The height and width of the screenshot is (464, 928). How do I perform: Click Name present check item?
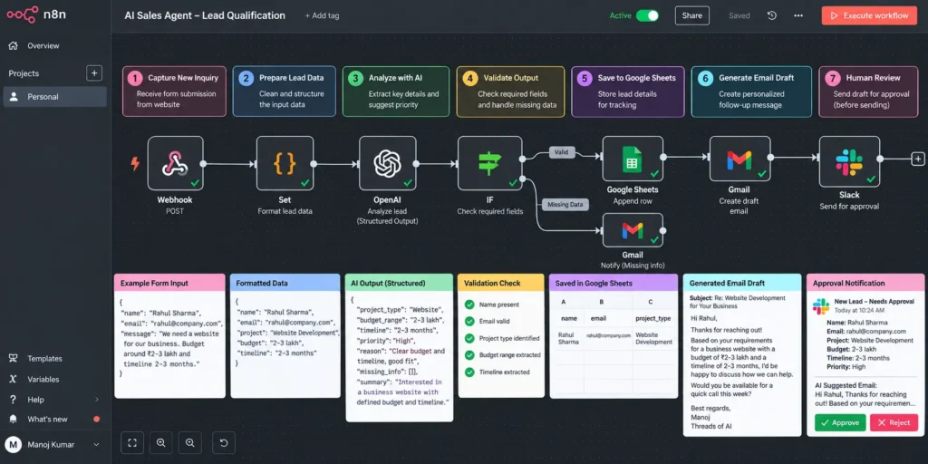click(492, 304)
